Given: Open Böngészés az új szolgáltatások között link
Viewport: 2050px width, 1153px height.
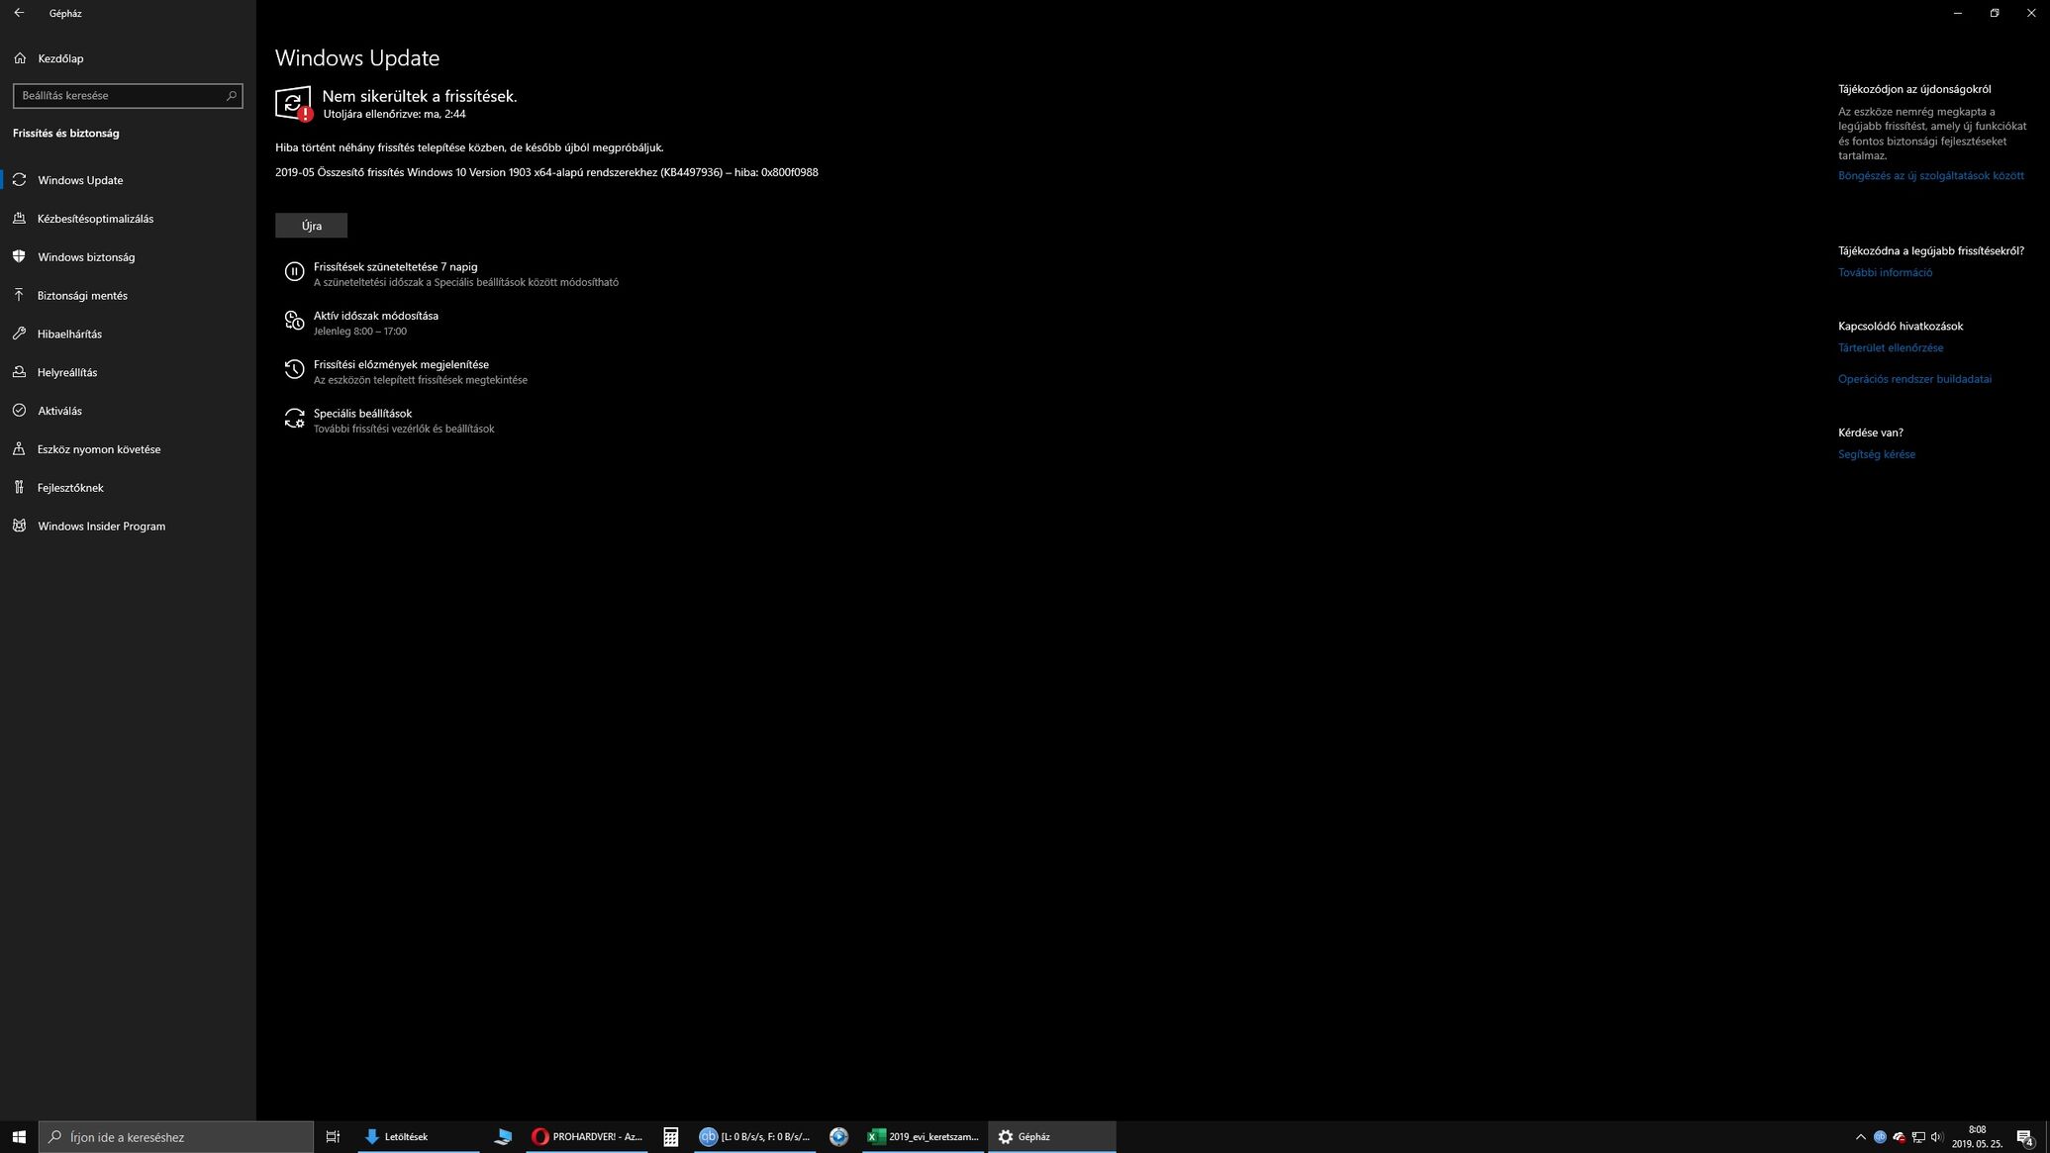Looking at the screenshot, I should (1930, 176).
